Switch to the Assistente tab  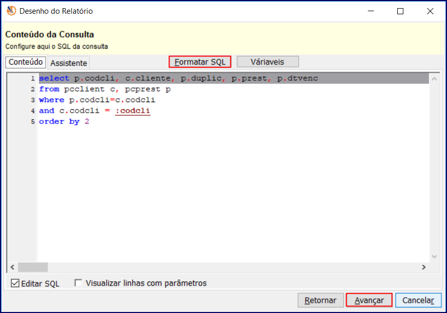tap(68, 62)
